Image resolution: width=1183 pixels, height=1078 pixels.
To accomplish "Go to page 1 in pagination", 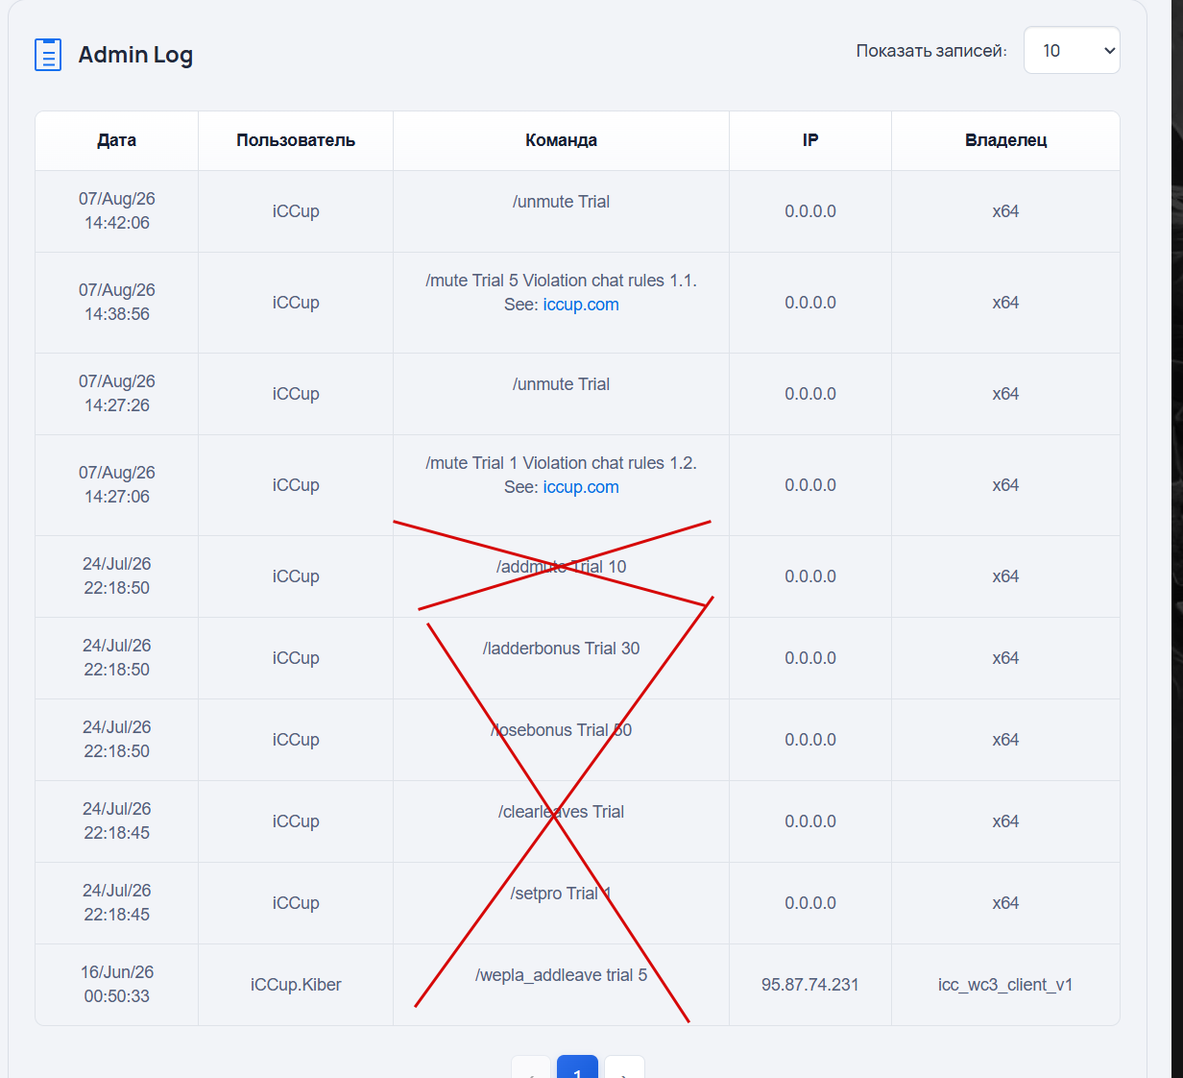I will point(577,1068).
